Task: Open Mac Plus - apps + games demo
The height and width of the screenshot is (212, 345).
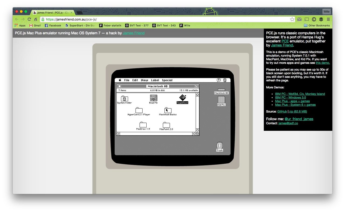Action: coord(292,101)
